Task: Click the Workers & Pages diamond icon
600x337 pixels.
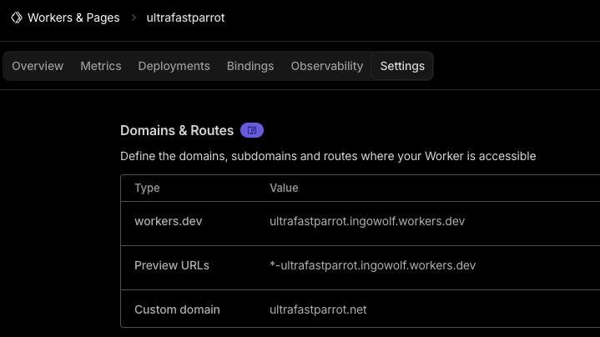Action: pyautogui.click(x=17, y=18)
